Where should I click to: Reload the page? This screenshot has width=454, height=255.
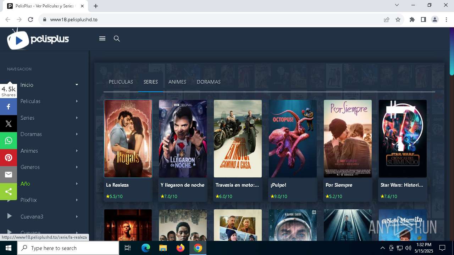(31, 19)
